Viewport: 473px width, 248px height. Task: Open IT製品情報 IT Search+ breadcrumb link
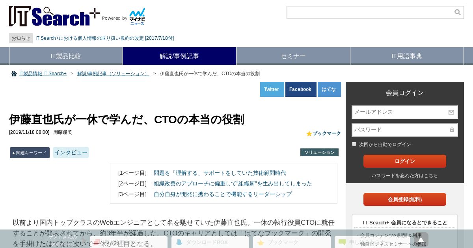[43, 74]
